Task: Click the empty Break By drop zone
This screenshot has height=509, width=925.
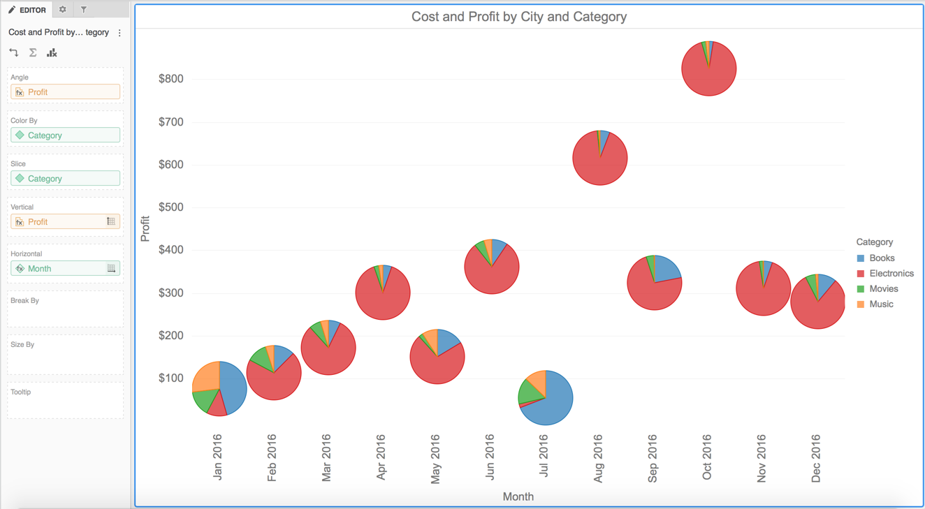Action: click(x=64, y=309)
